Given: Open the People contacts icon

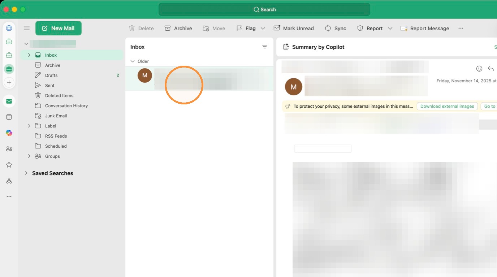Looking at the screenshot, I should pyautogui.click(x=9, y=149).
